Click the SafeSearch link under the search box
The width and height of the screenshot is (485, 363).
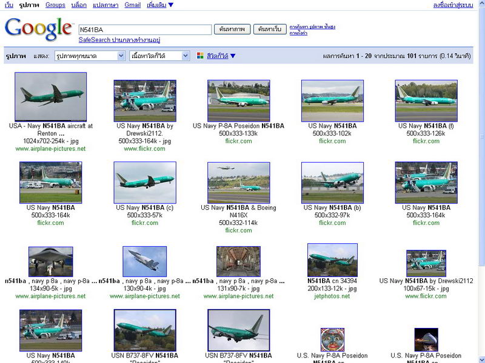pyautogui.click(x=119, y=40)
